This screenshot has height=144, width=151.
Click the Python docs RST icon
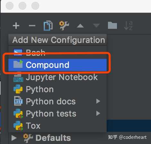tap(18, 101)
